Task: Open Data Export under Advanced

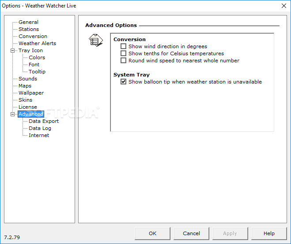Action: point(44,121)
